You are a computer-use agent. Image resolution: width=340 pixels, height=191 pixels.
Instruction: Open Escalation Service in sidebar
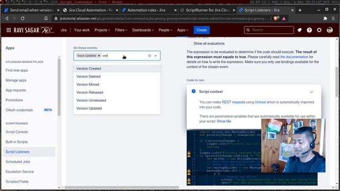[20, 172]
